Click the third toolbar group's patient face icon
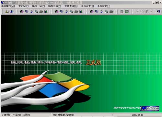The image size is (162, 117). coord(92,12)
